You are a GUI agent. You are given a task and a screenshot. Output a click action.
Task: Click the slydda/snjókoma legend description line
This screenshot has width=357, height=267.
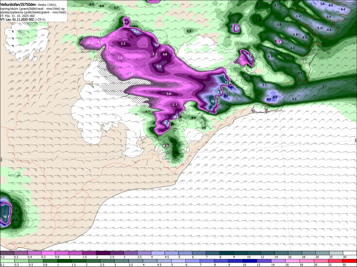33,12
